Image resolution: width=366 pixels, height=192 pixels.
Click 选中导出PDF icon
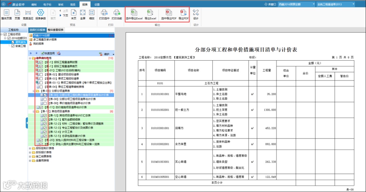(168, 13)
